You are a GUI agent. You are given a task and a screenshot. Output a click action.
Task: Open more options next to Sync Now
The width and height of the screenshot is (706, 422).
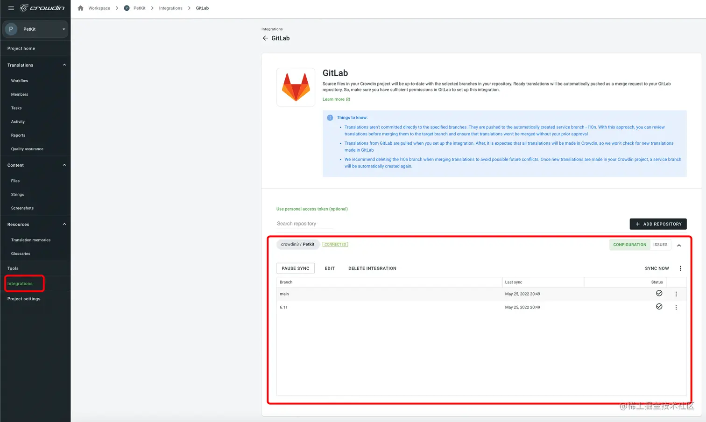tap(680, 268)
